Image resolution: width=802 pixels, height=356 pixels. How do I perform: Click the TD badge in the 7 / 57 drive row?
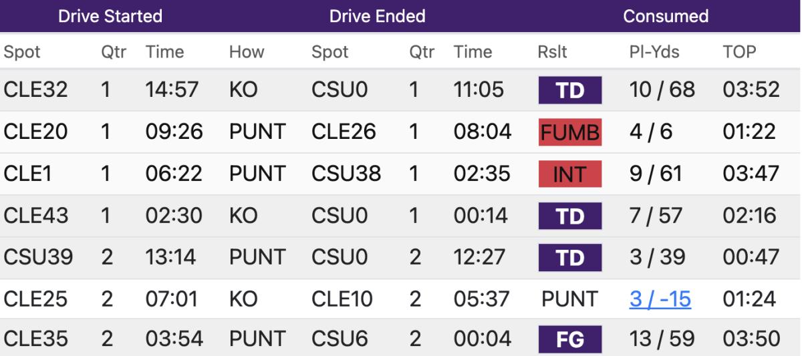coord(569,216)
